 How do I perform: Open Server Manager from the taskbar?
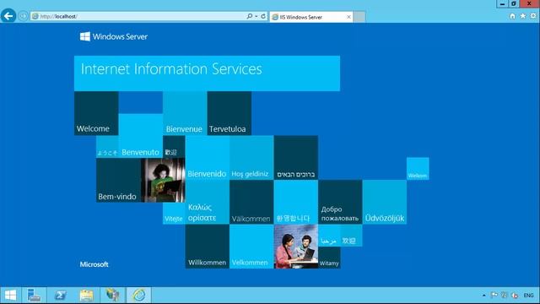pos(34,295)
